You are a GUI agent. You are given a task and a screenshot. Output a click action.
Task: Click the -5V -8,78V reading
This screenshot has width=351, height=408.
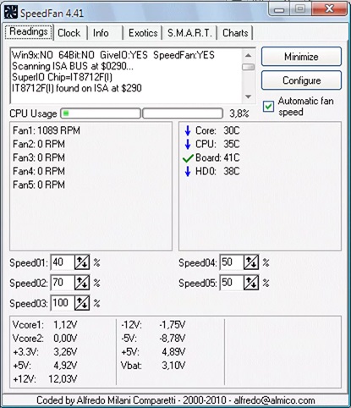[153, 339]
